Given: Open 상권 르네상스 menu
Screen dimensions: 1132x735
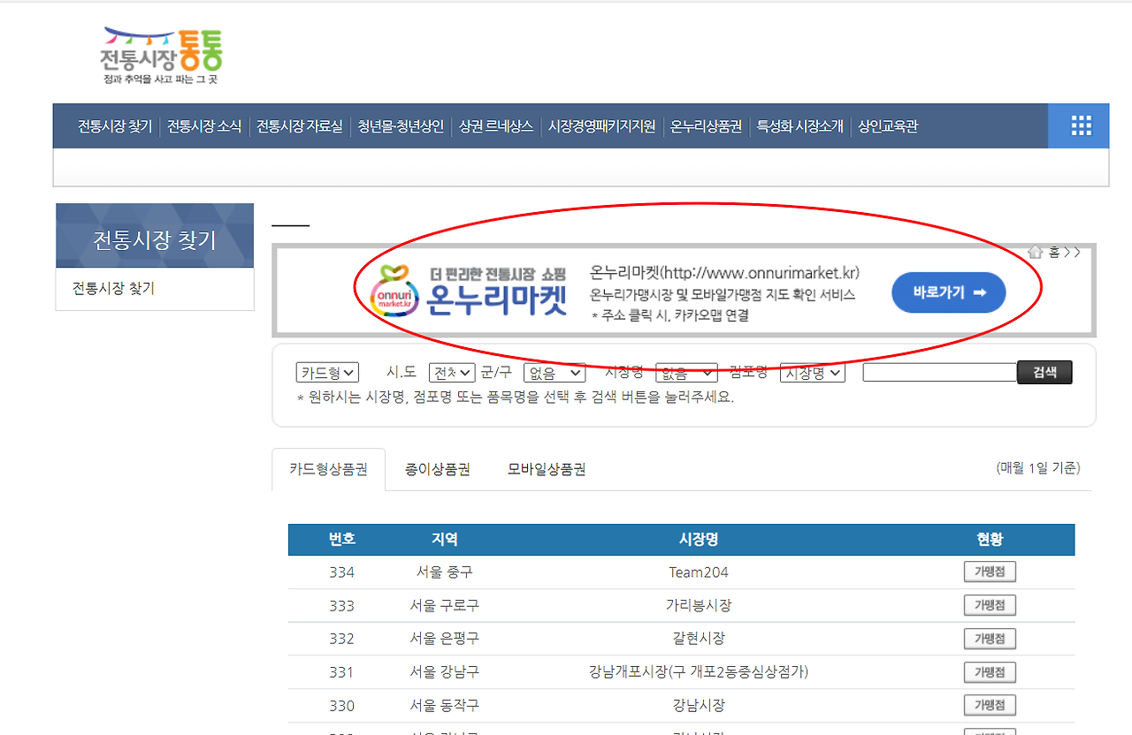Looking at the screenshot, I should [496, 126].
